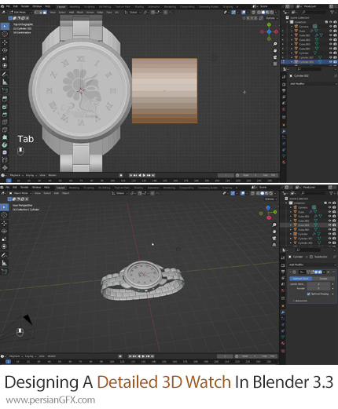Viewport: 338px width, 409px height.
Task: Open Object menu in Object Mode header
Action: coord(65,193)
